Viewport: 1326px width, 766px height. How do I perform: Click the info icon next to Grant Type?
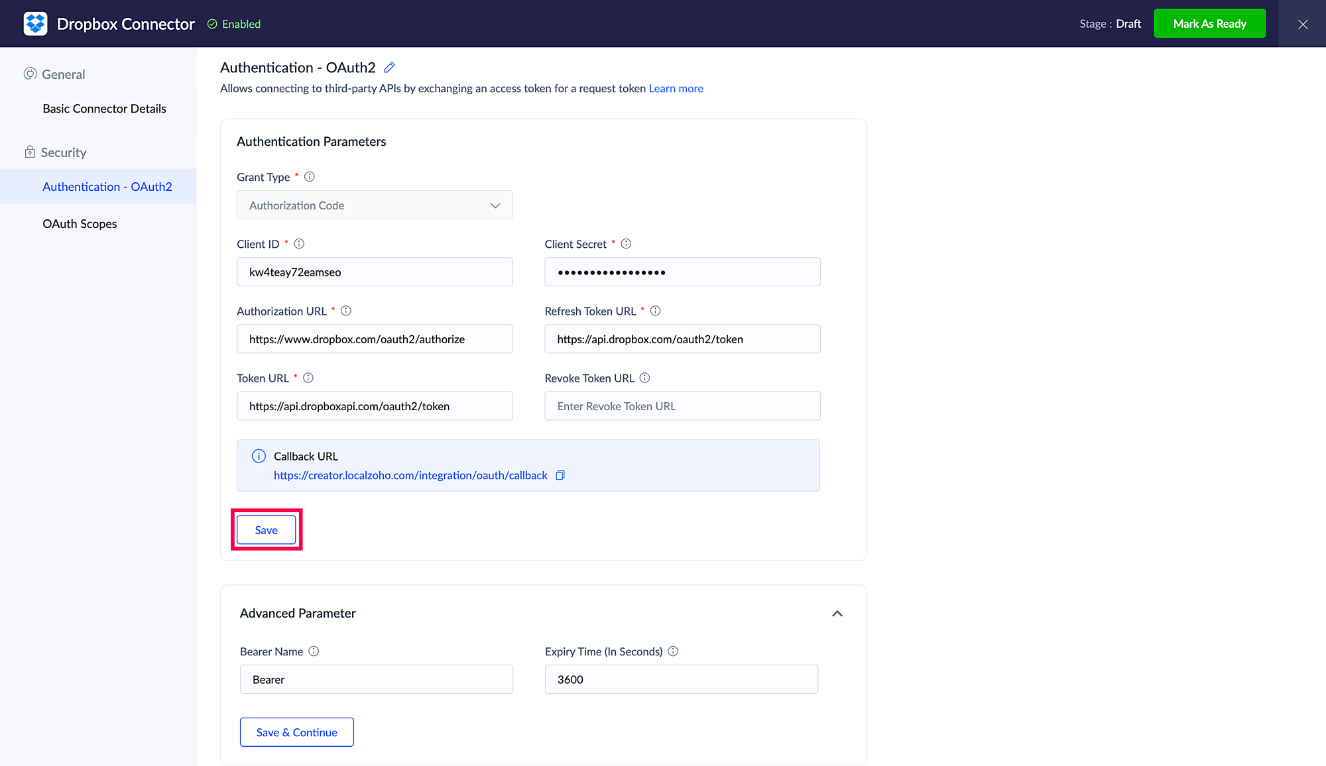[309, 177]
